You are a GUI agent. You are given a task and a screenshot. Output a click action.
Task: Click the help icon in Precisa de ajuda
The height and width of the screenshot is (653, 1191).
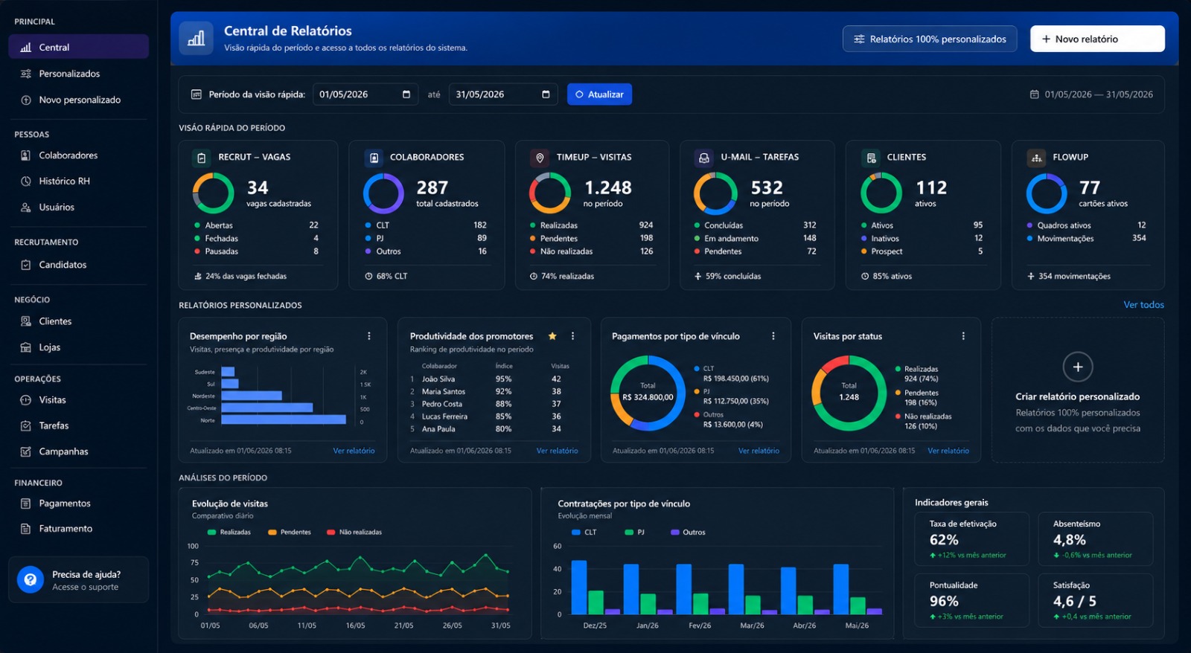30,579
